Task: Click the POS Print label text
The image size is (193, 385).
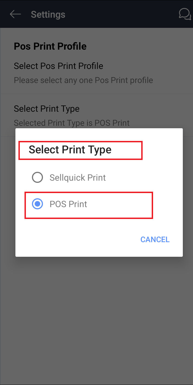Action: coord(68,204)
